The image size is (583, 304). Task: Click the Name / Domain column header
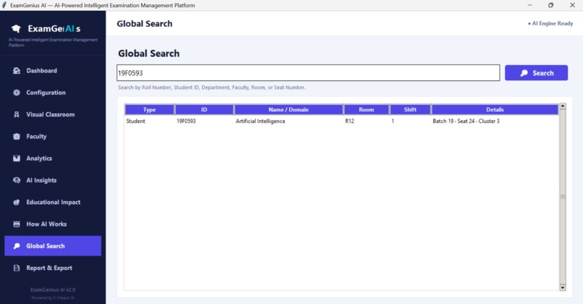289,109
